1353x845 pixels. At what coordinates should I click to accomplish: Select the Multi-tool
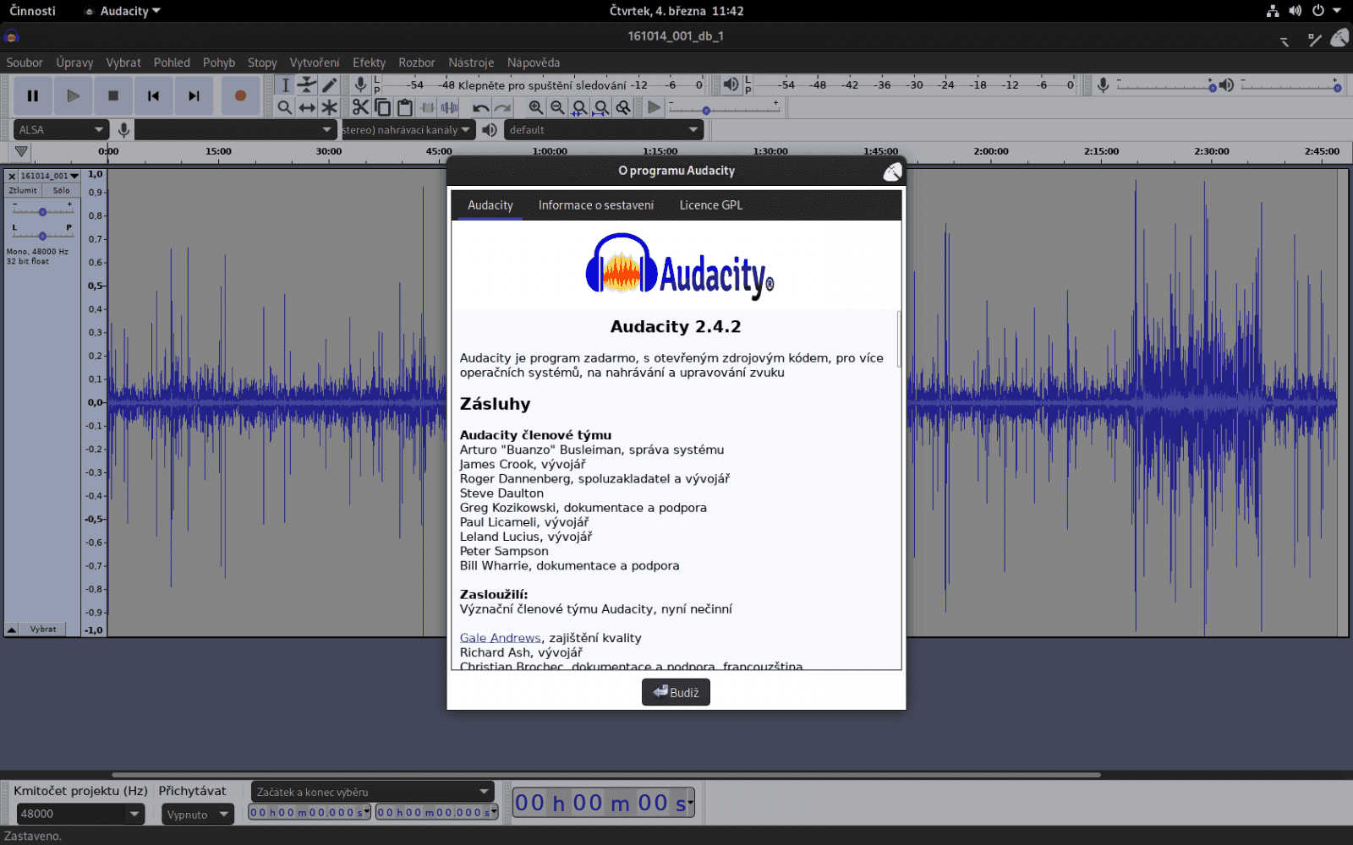tap(330, 107)
